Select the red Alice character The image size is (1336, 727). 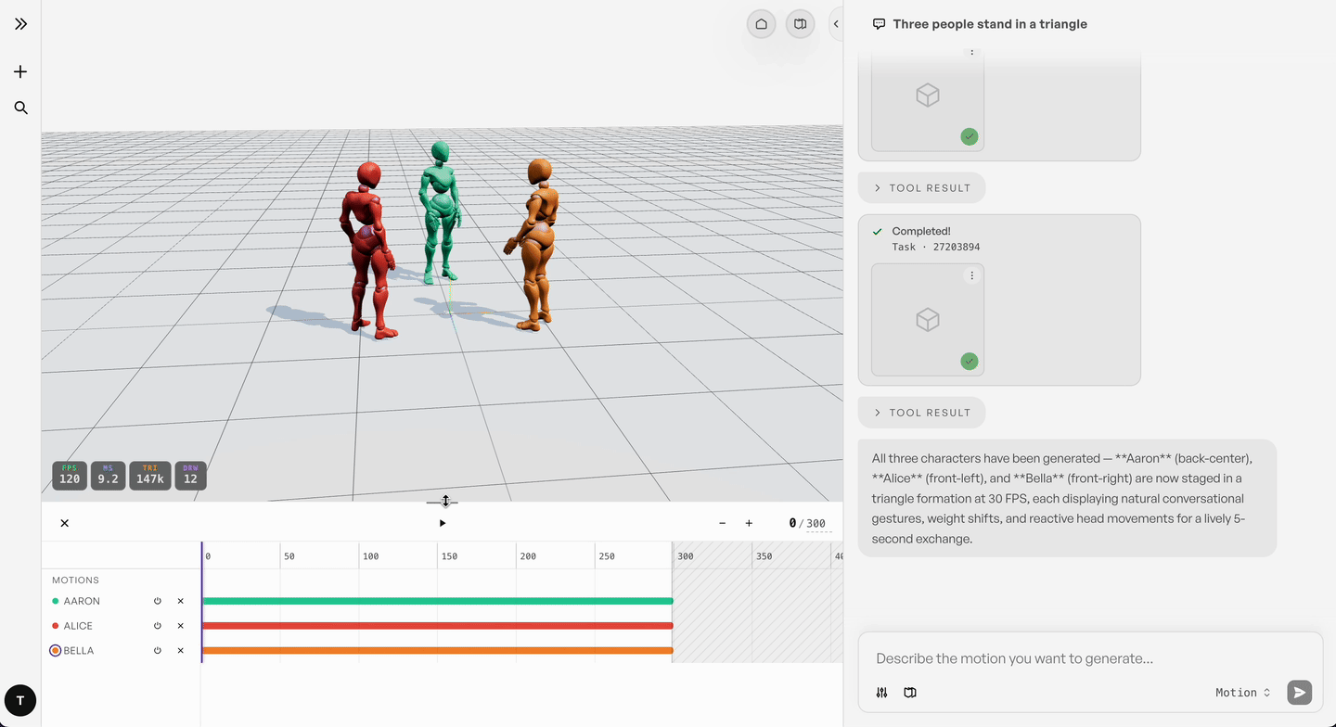(x=369, y=250)
